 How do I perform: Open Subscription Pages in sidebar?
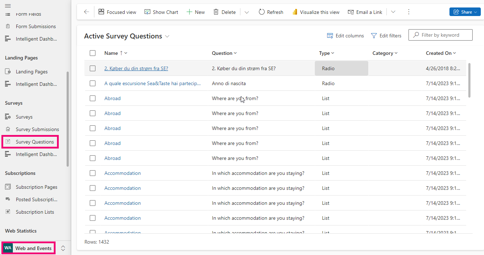pyautogui.click(x=36, y=187)
